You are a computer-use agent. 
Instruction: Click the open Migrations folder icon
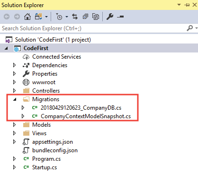click(26, 99)
